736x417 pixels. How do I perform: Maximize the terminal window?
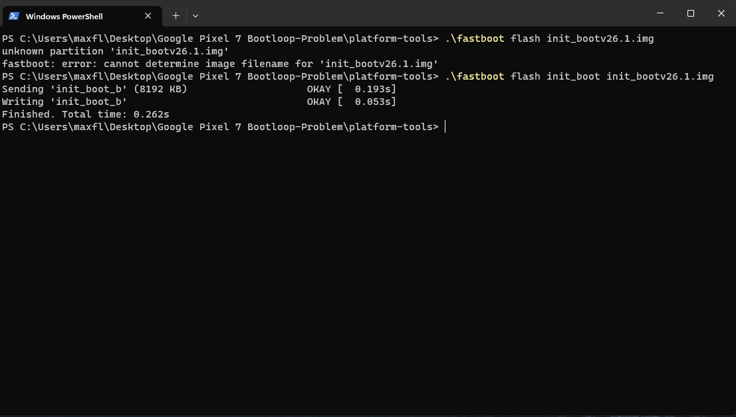tap(691, 13)
